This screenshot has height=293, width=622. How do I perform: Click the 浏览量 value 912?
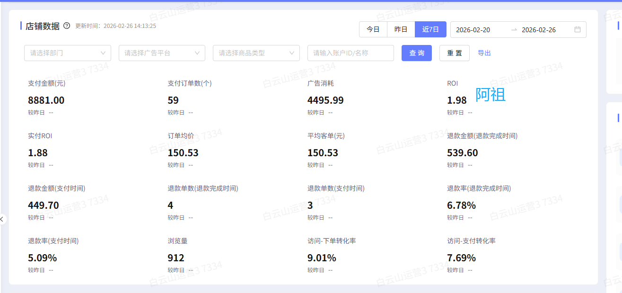tap(176, 258)
